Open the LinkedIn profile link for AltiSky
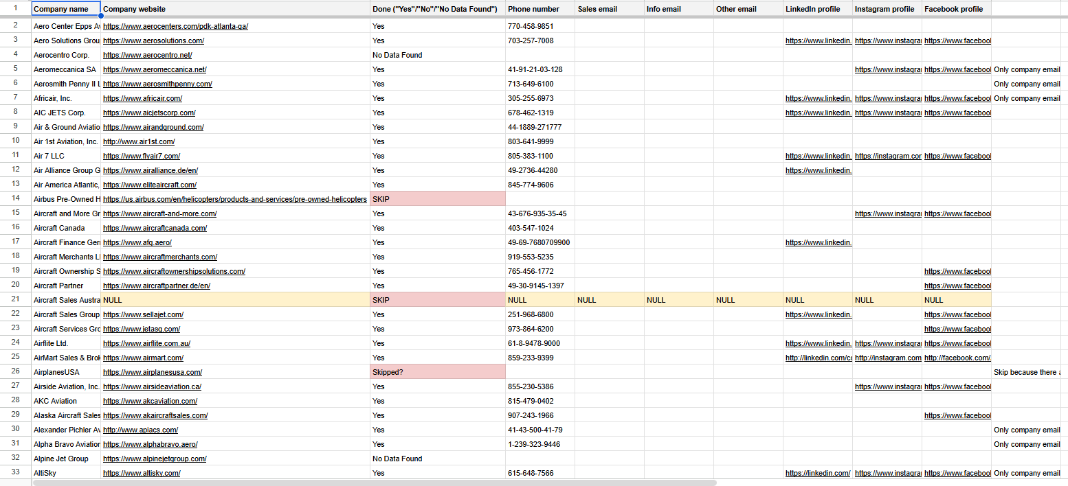Screen dimensions: 1068x486 coord(818,473)
